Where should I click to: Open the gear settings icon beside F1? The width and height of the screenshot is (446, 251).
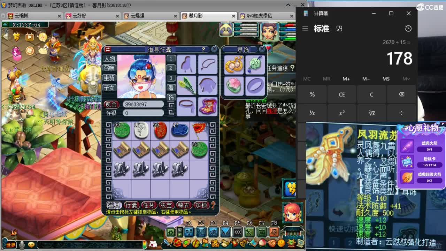click(171, 232)
